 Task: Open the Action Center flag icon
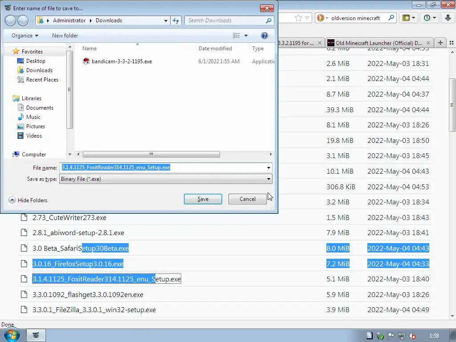coord(391,336)
